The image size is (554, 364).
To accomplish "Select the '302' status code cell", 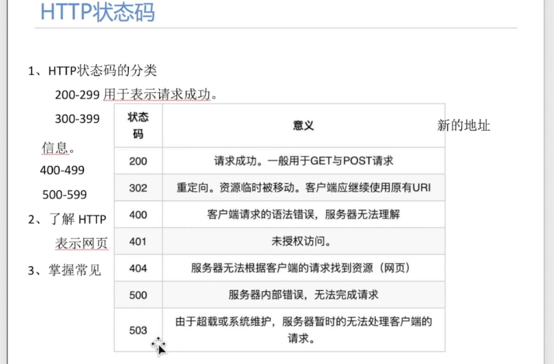I will tap(138, 187).
